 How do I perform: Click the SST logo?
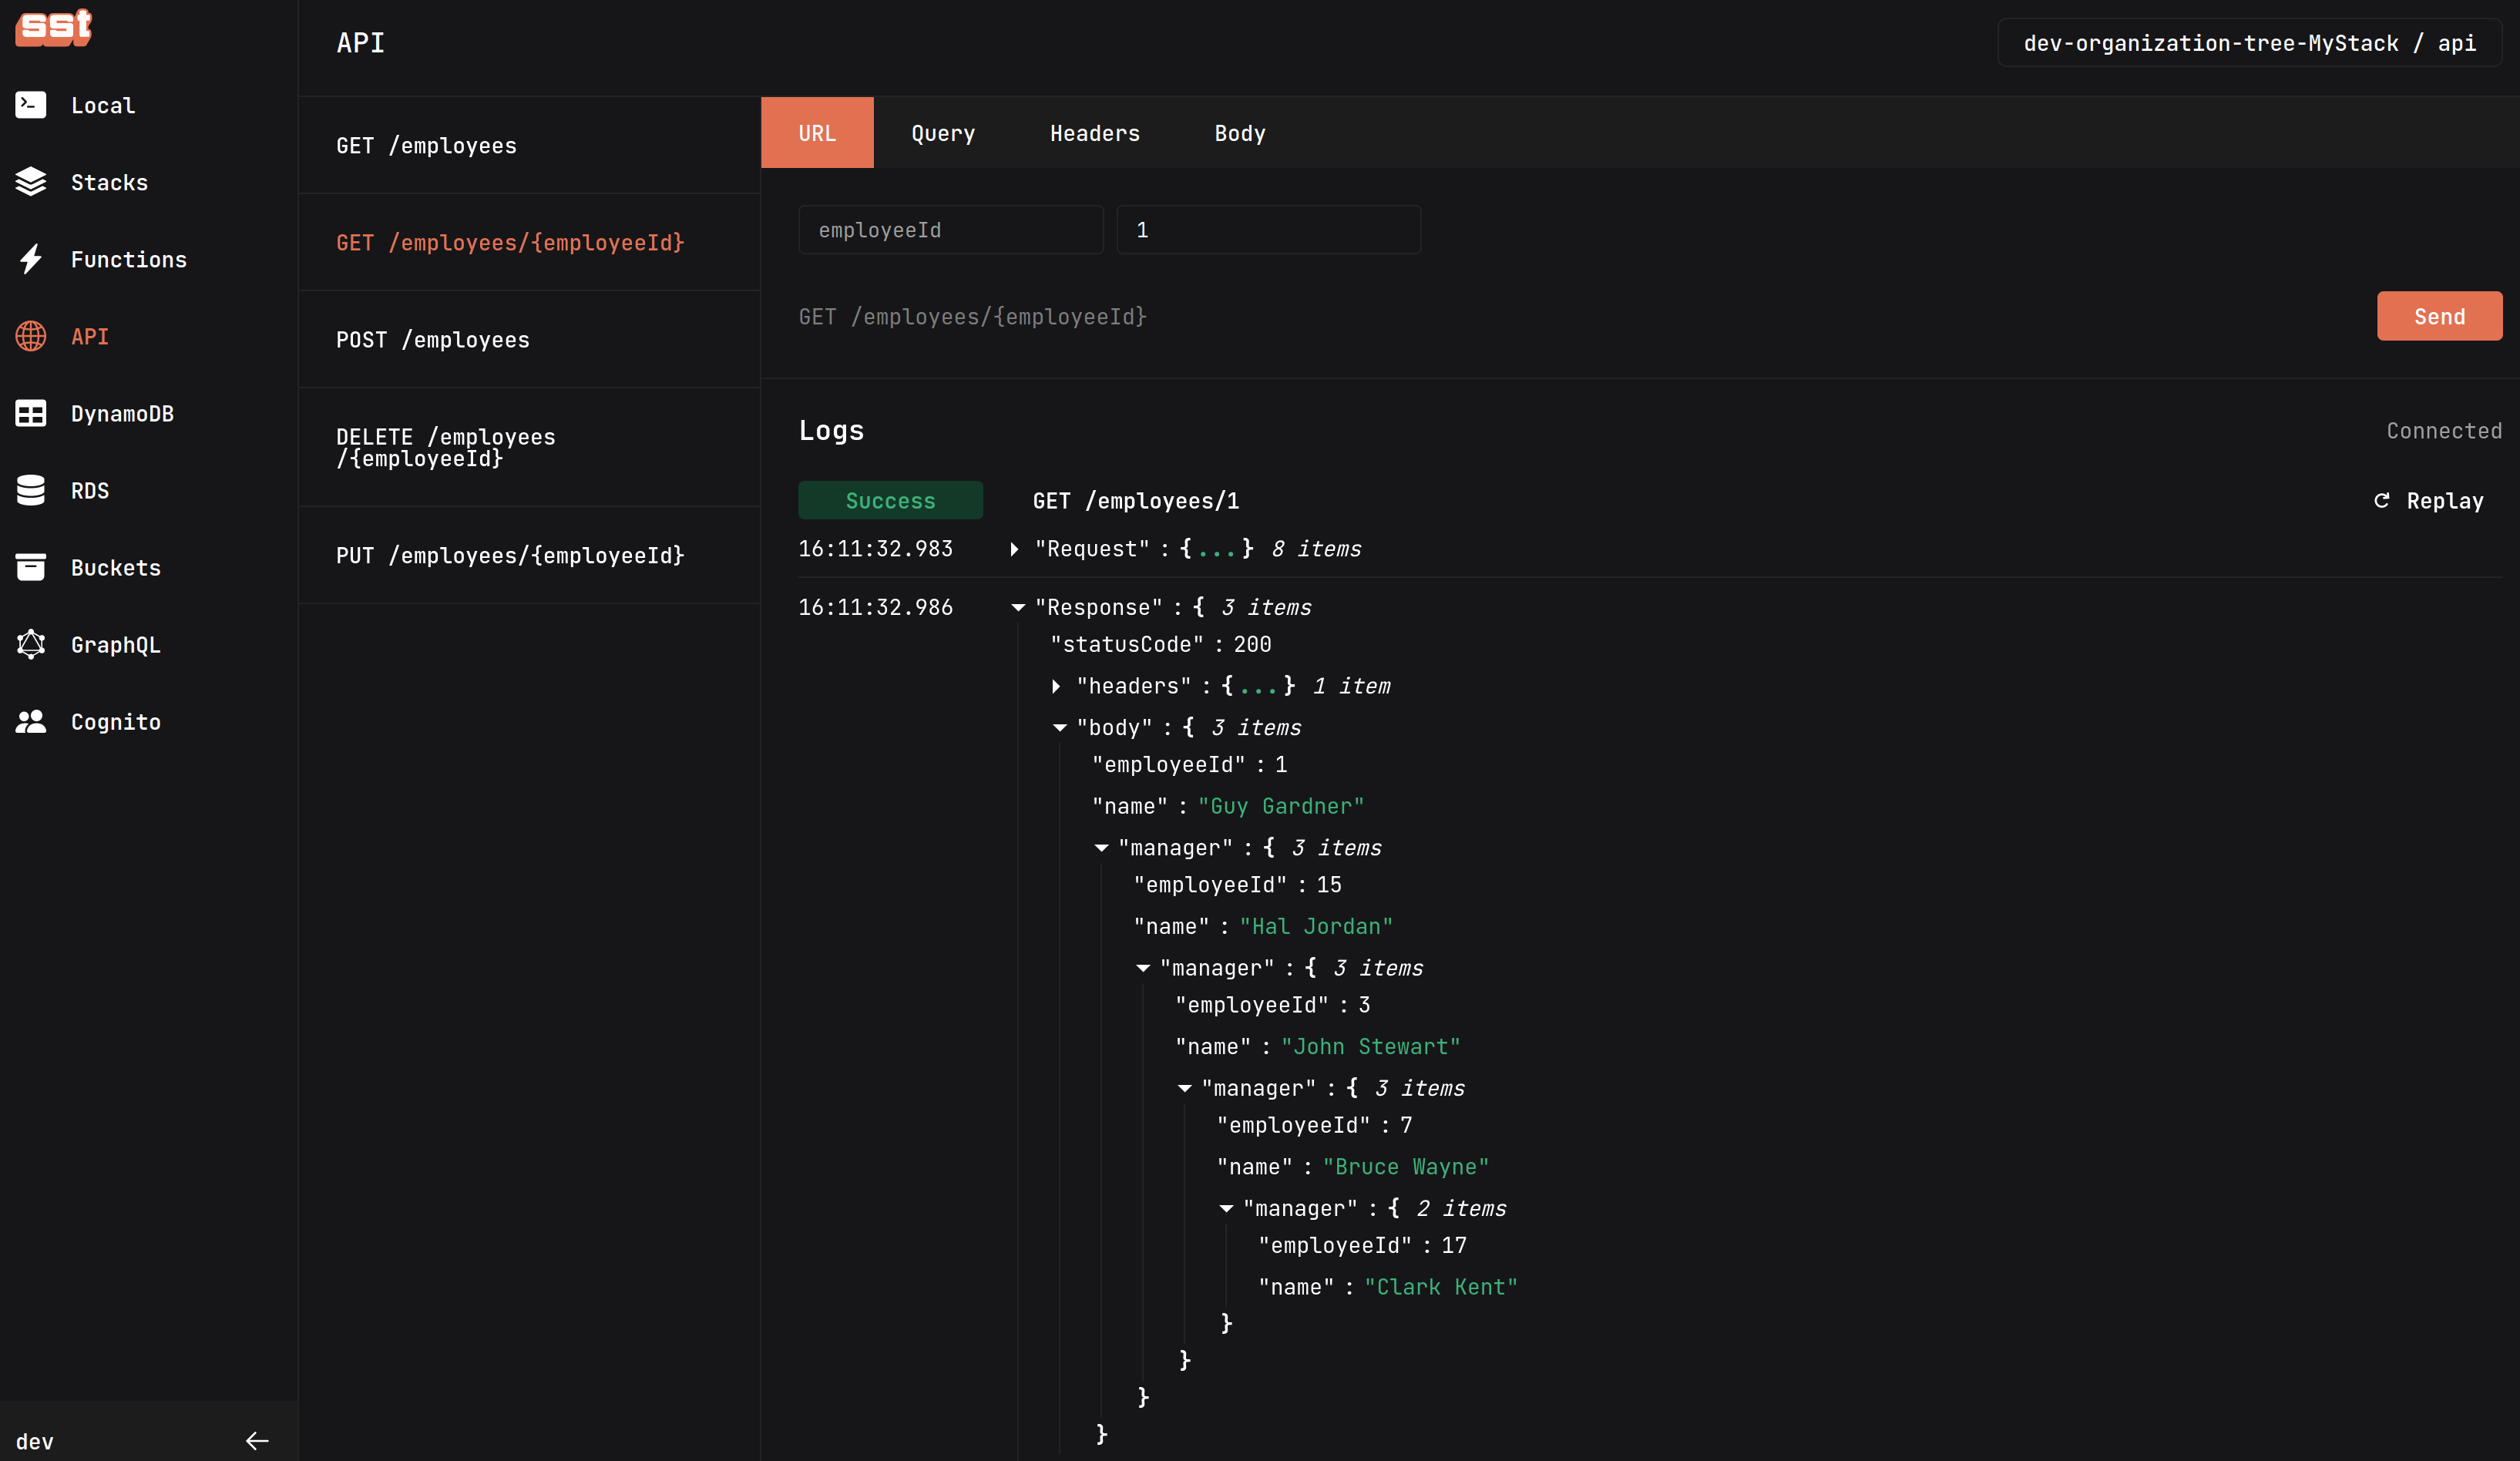pos(53,27)
